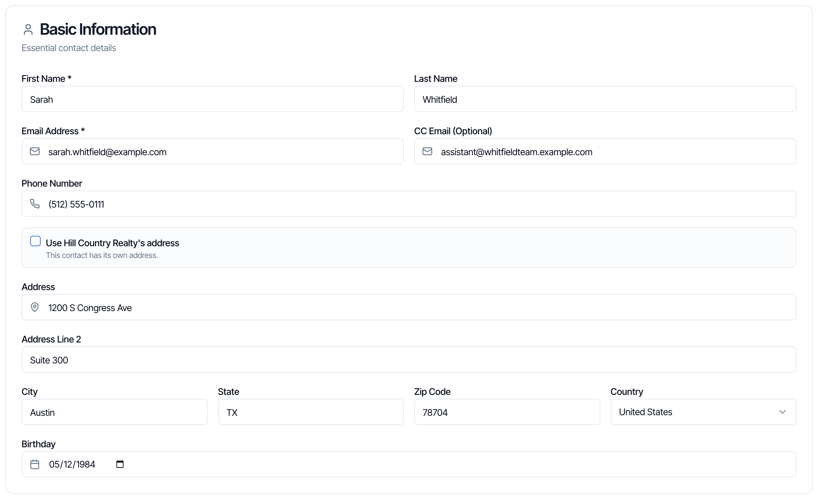
Task: Click the First Name field containing Sarah
Action: coord(212,99)
